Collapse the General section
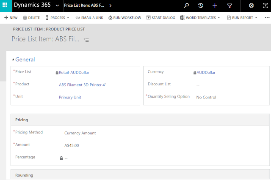The height and width of the screenshot is (180, 271). pyautogui.click(x=12, y=60)
